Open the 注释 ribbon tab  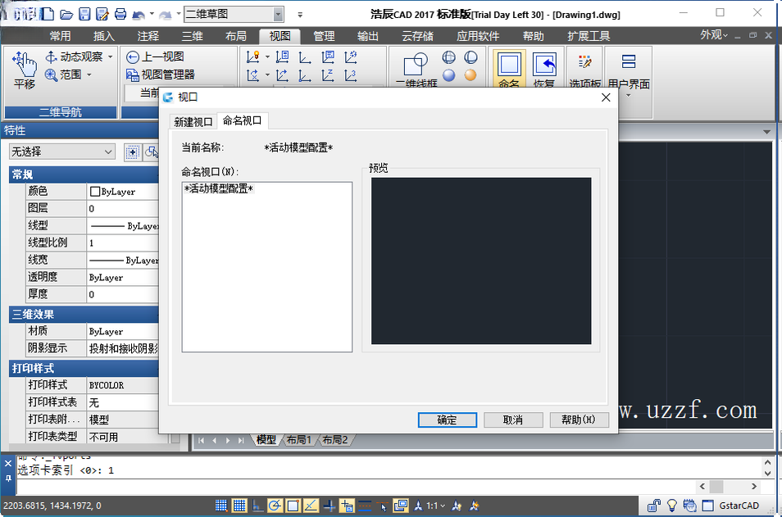pos(148,36)
